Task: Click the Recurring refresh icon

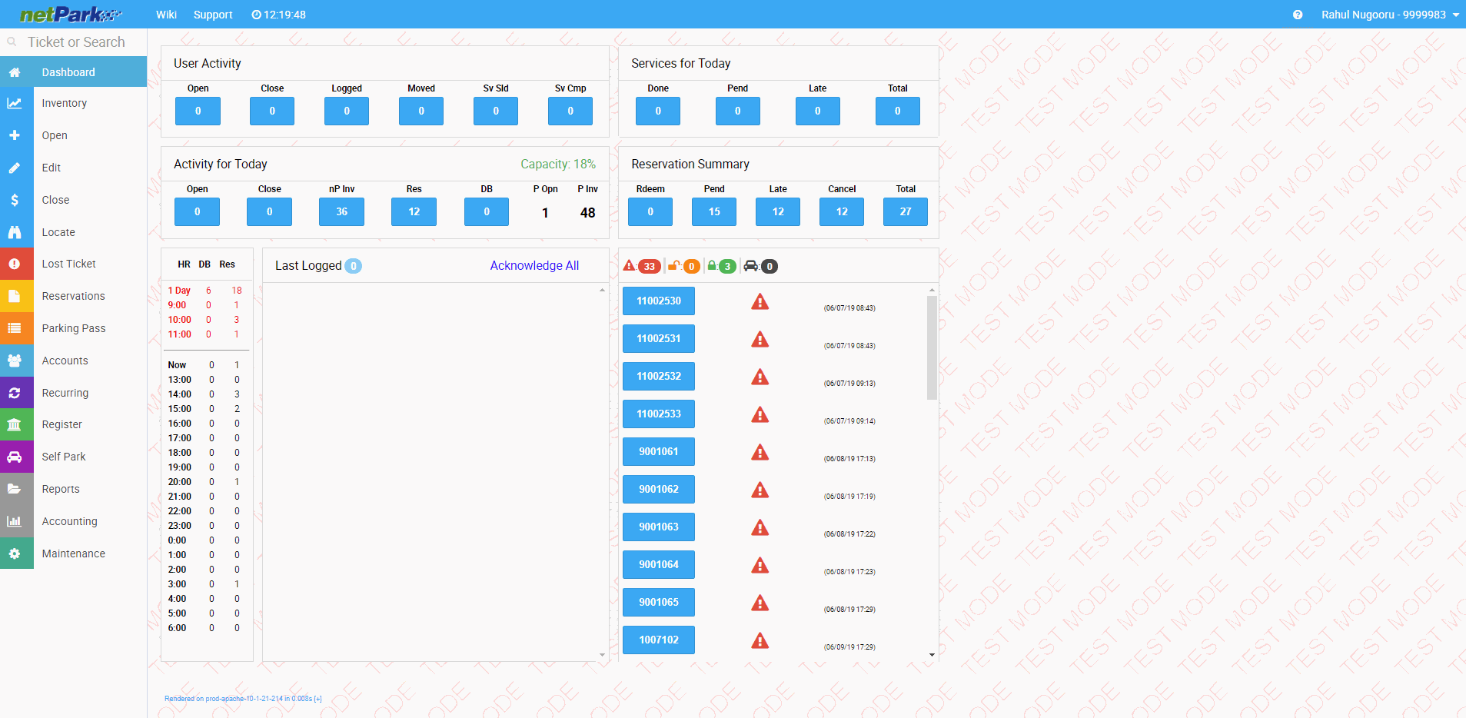Action: 15,393
